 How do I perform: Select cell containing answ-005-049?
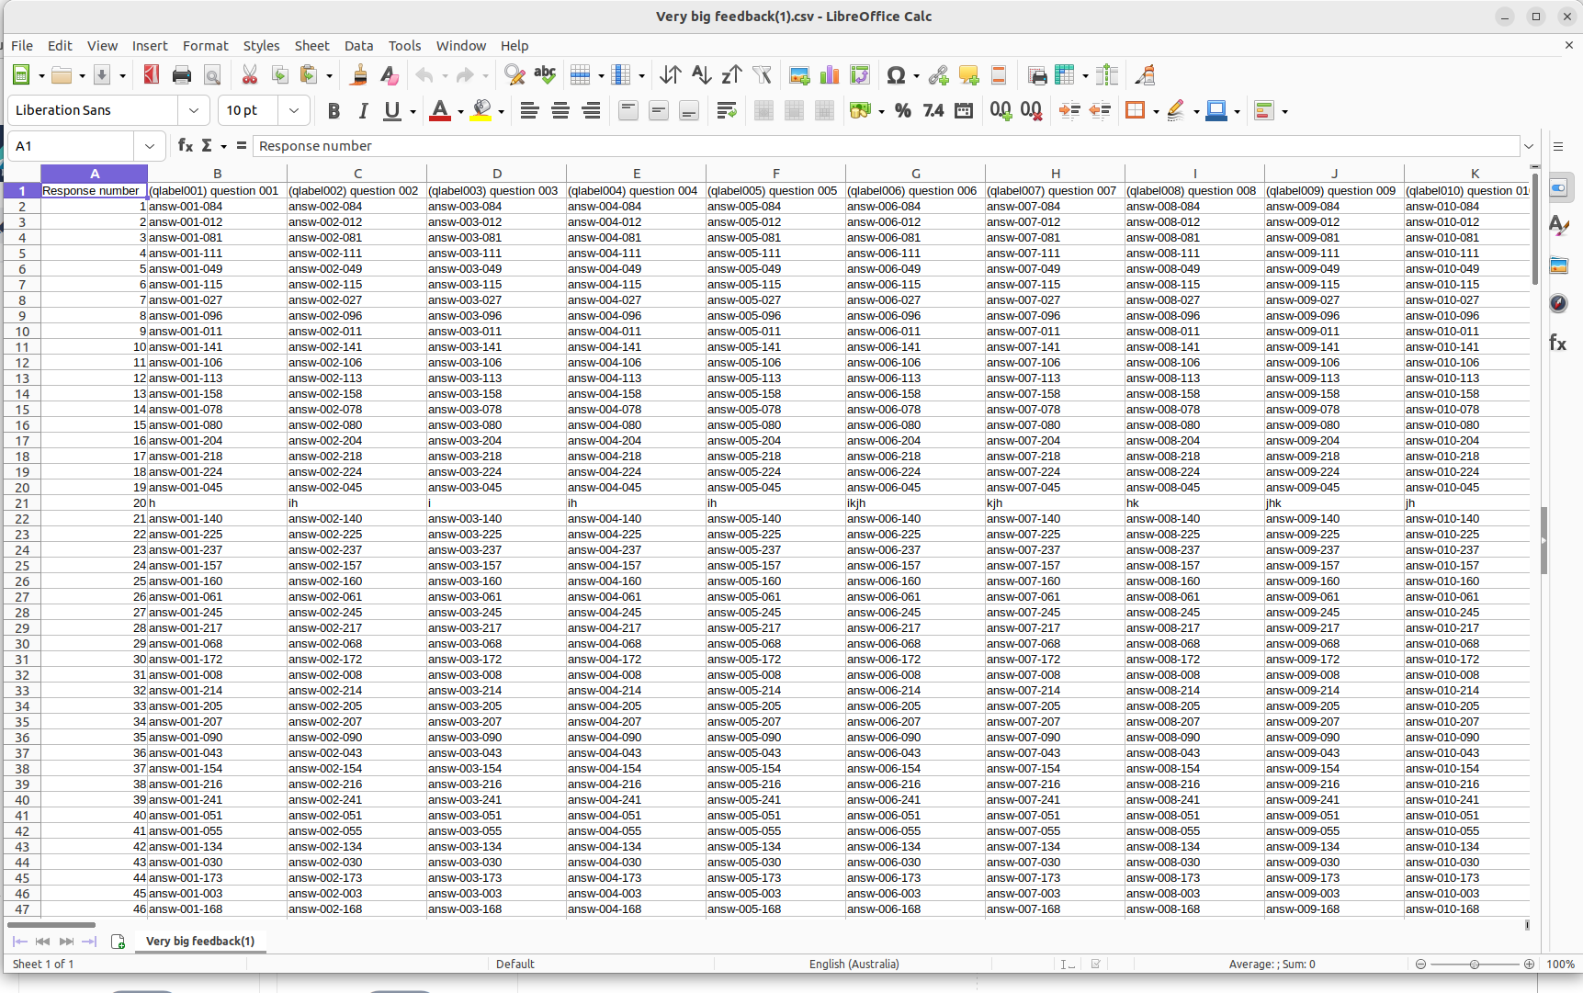click(x=775, y=269)
